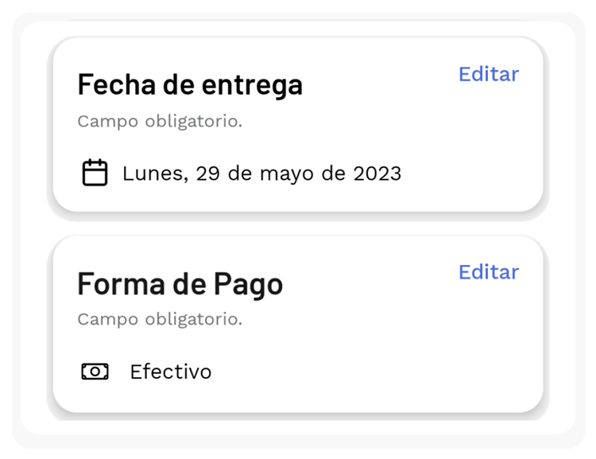Click the Forma de Pago heading
This screenshot has height=459, width=596.
point(180,284)
